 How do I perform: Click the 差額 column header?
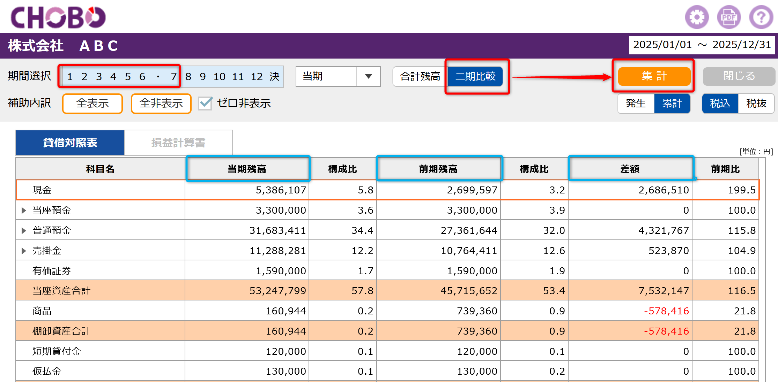[630, 169]
